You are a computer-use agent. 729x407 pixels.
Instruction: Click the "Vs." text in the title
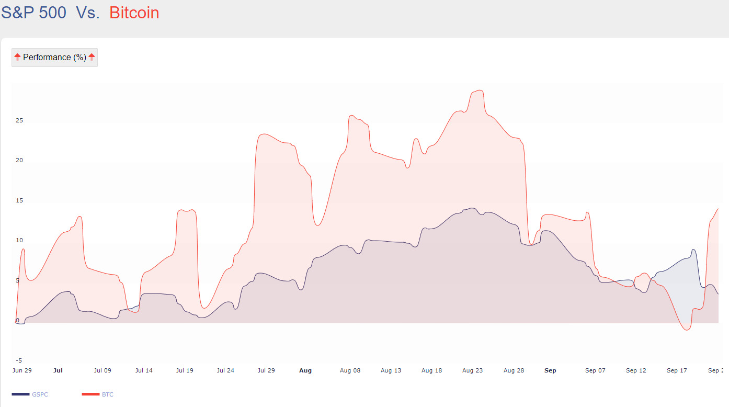pyautogui.click(x=87, y=13)
